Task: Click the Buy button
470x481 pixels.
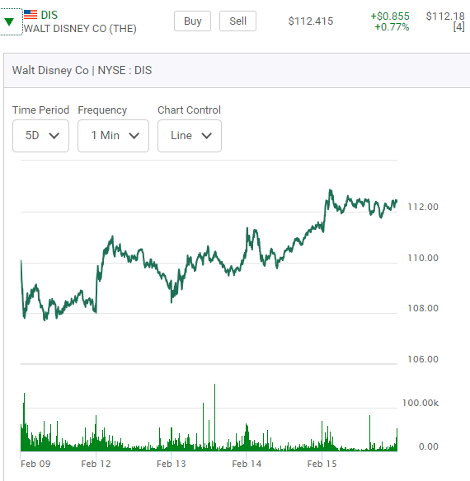Action: tap(193, 21)
